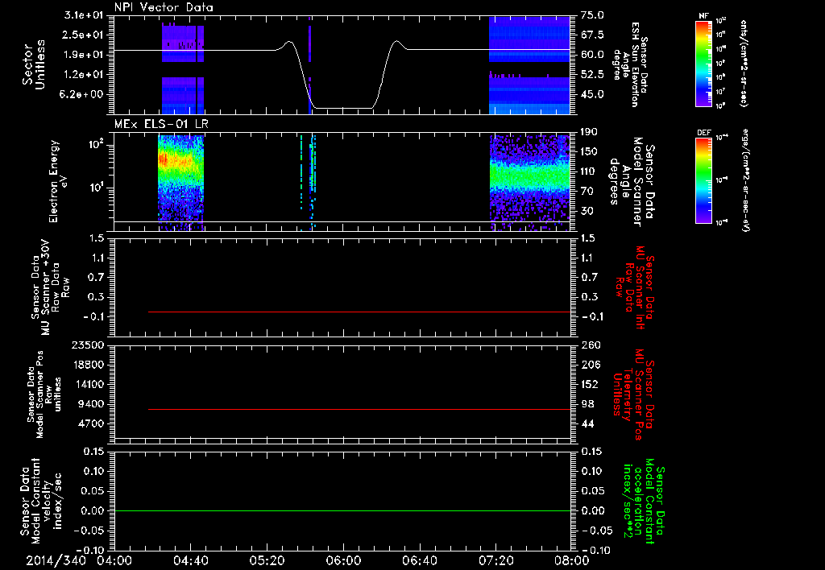Click the "60.0" sun elevation tick value
825x570 pixels.
(x=592, y=55)
